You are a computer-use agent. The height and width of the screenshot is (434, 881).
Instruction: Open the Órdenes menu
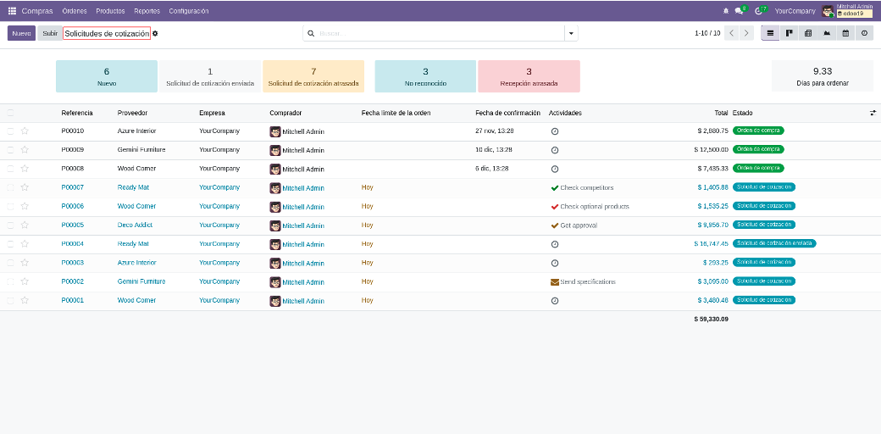click(75, 11)
